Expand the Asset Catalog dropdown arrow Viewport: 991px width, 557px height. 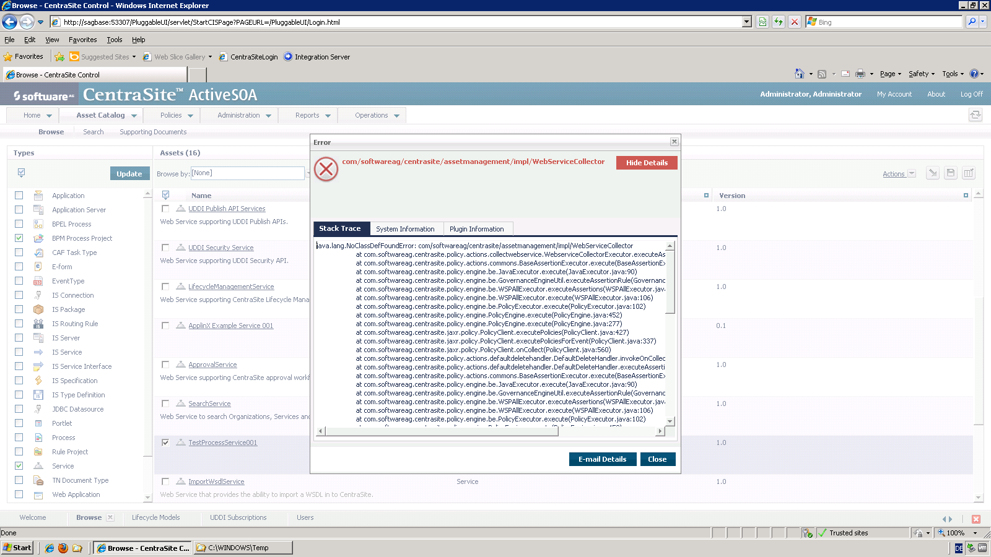click(134, 116)
